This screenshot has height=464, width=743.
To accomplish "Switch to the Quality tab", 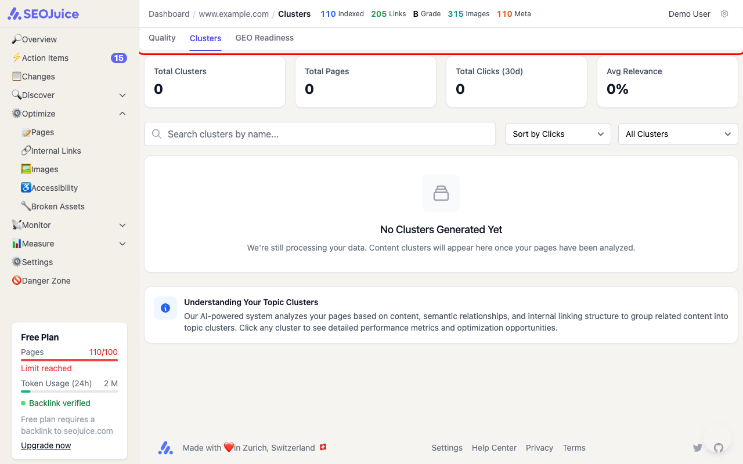I will click(162, 38).
